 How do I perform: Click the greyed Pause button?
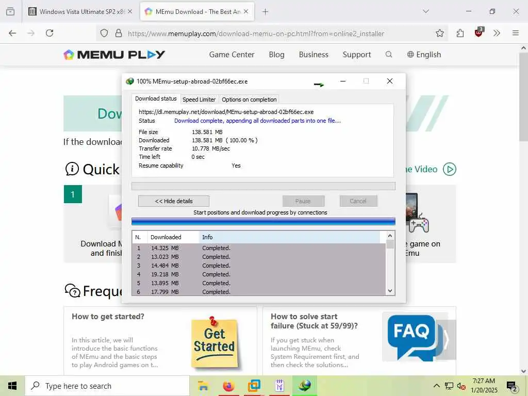coord(303,201)
